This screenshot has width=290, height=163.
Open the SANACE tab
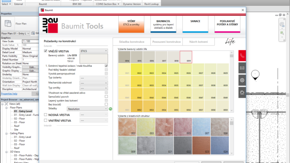pyautogui.click(x=195, y=24)
